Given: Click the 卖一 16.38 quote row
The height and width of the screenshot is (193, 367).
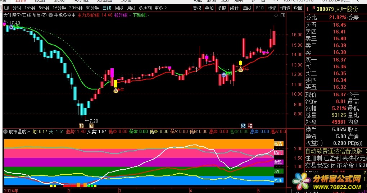Looking at the screenshot, I should point(336,52).
